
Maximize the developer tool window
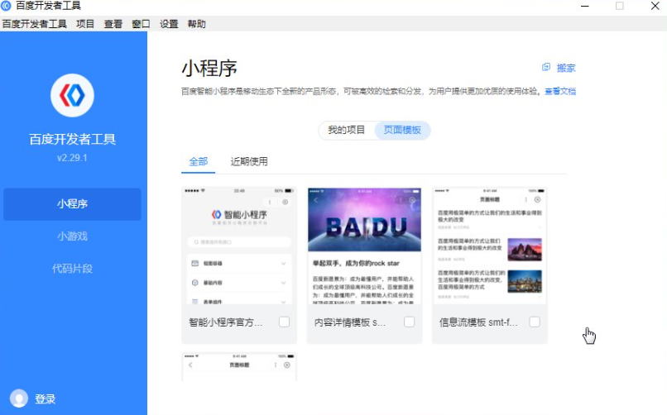tap(620, 6)
